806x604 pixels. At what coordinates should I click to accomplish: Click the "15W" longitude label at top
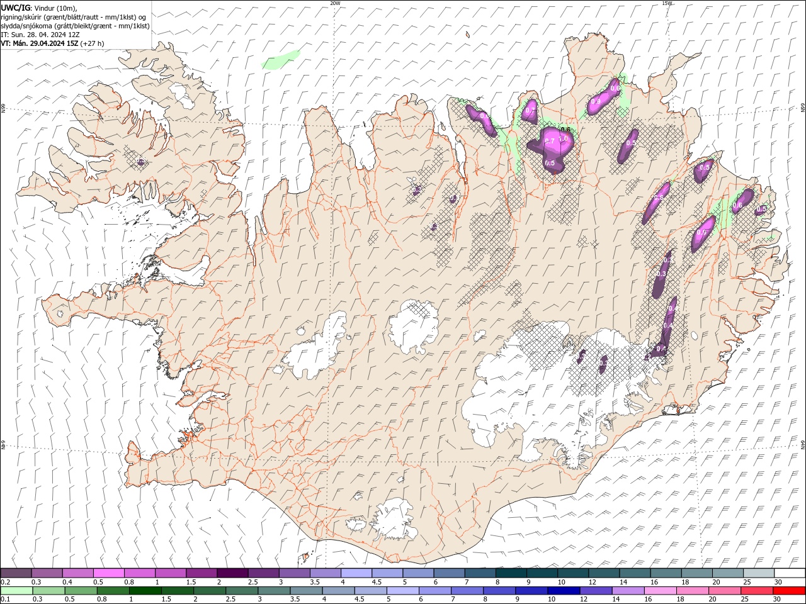click(667, 3)
